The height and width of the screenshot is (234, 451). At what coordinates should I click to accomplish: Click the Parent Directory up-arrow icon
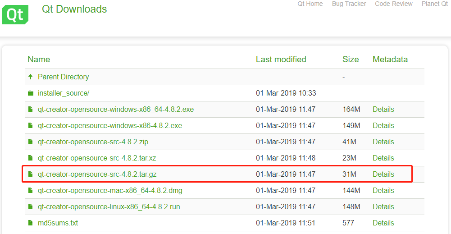pos(31,77)
